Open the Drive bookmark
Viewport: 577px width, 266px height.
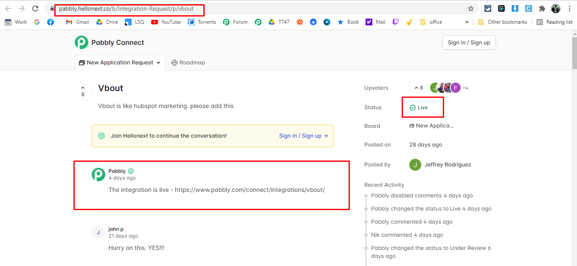(x=107, y=22)
